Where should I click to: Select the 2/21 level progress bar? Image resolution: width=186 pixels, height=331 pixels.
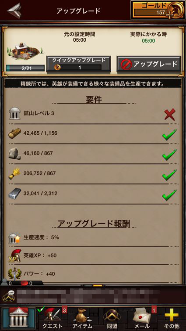click(25, 68)
